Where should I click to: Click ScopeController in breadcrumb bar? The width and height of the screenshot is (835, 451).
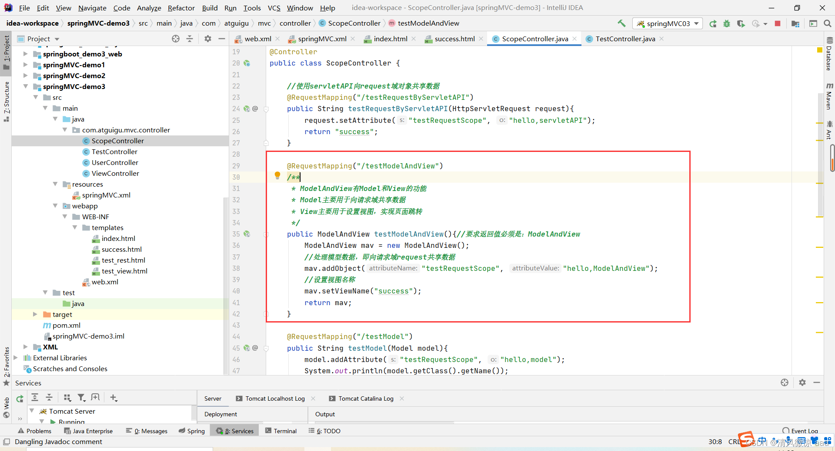coord(354,23)
